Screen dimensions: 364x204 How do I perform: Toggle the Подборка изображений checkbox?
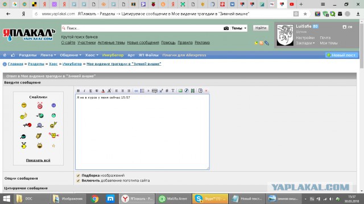[78, 176]
